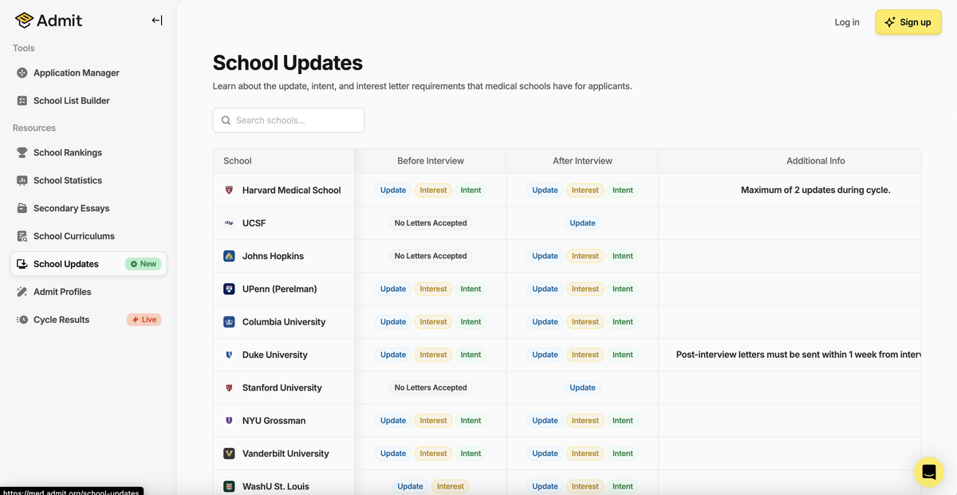957x495 pixels.
Task: Navigate to Admit Profiles
Action: pyautogui.click(x=62, y=292)
